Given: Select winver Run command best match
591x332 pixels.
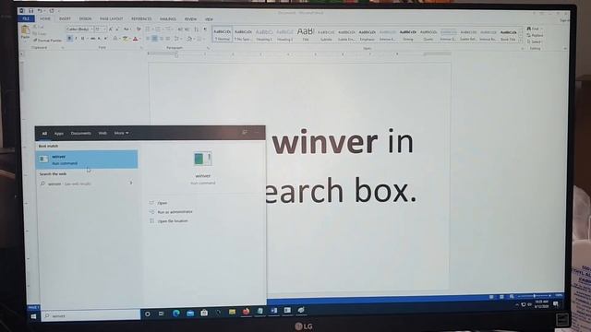Looking at the screenshot, I should click(87, 160).
